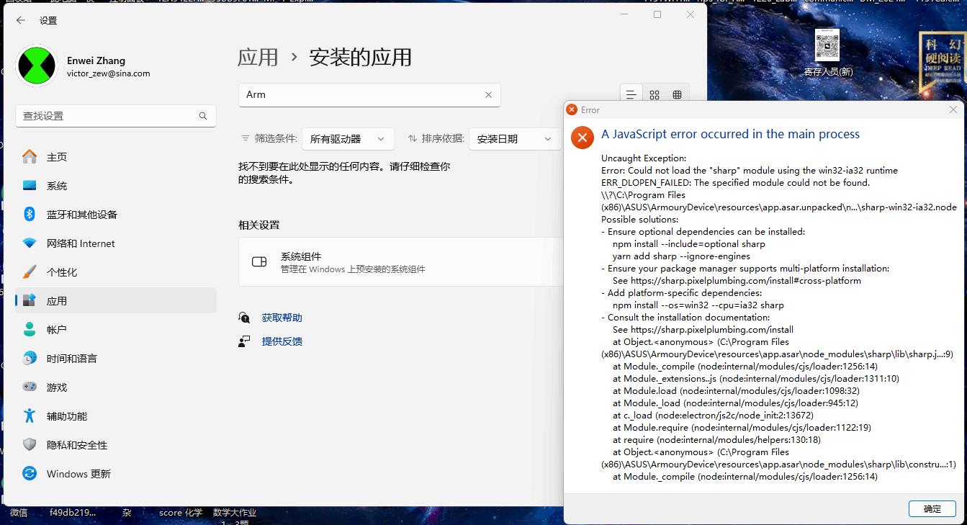Click the 提供反馈 link
The height and width of the screenshot is (525, 967).
(282, 341)
